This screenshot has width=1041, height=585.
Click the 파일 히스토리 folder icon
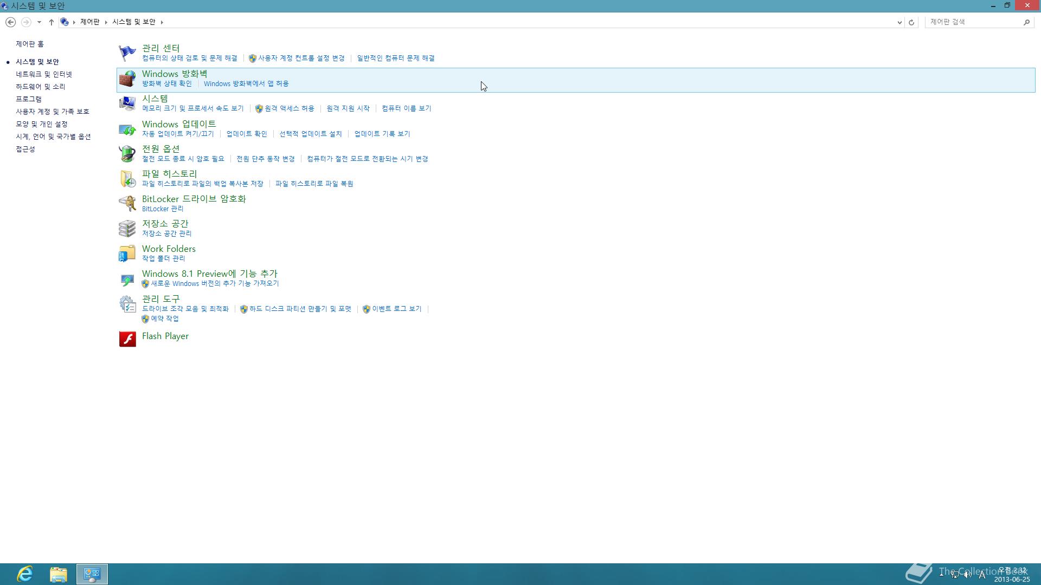tap(127, 179)
